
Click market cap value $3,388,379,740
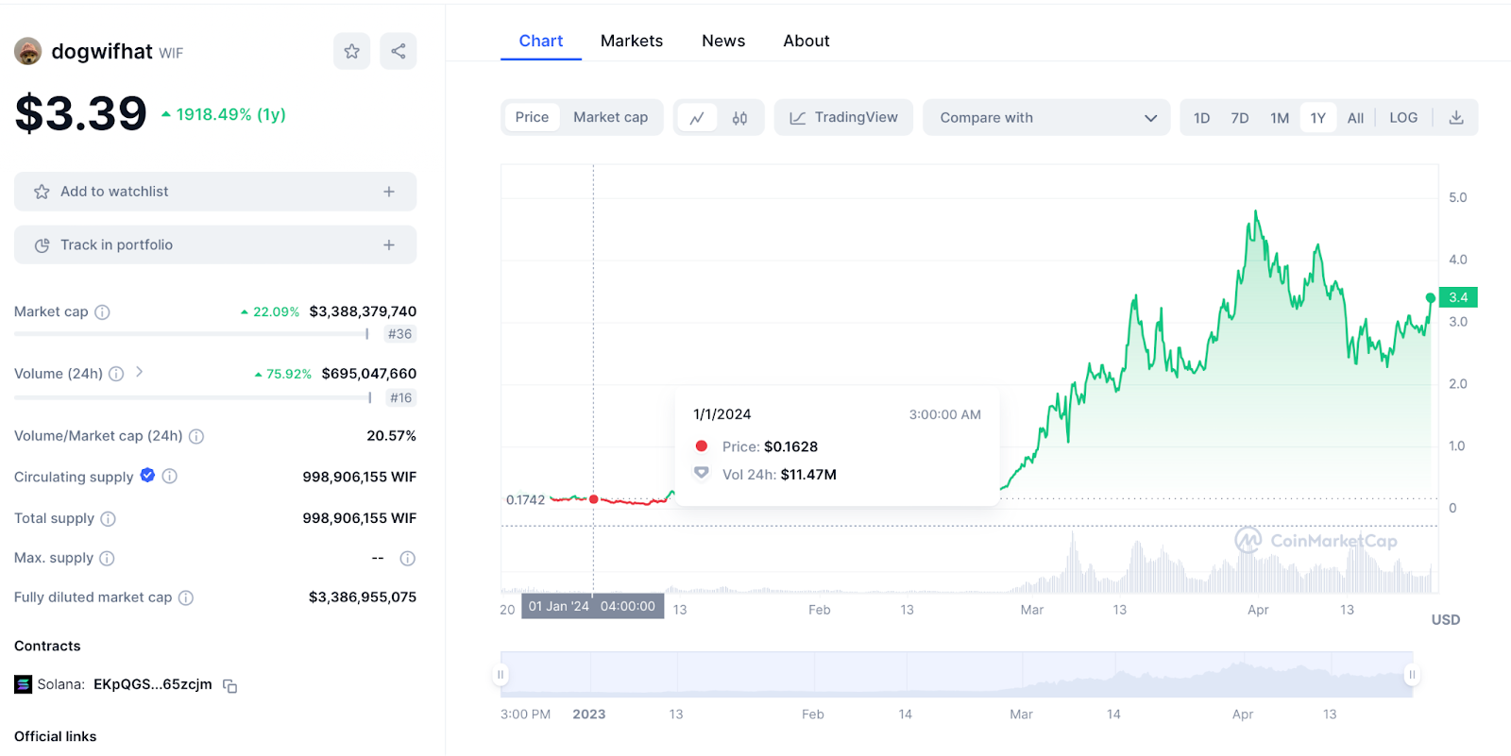363,311
